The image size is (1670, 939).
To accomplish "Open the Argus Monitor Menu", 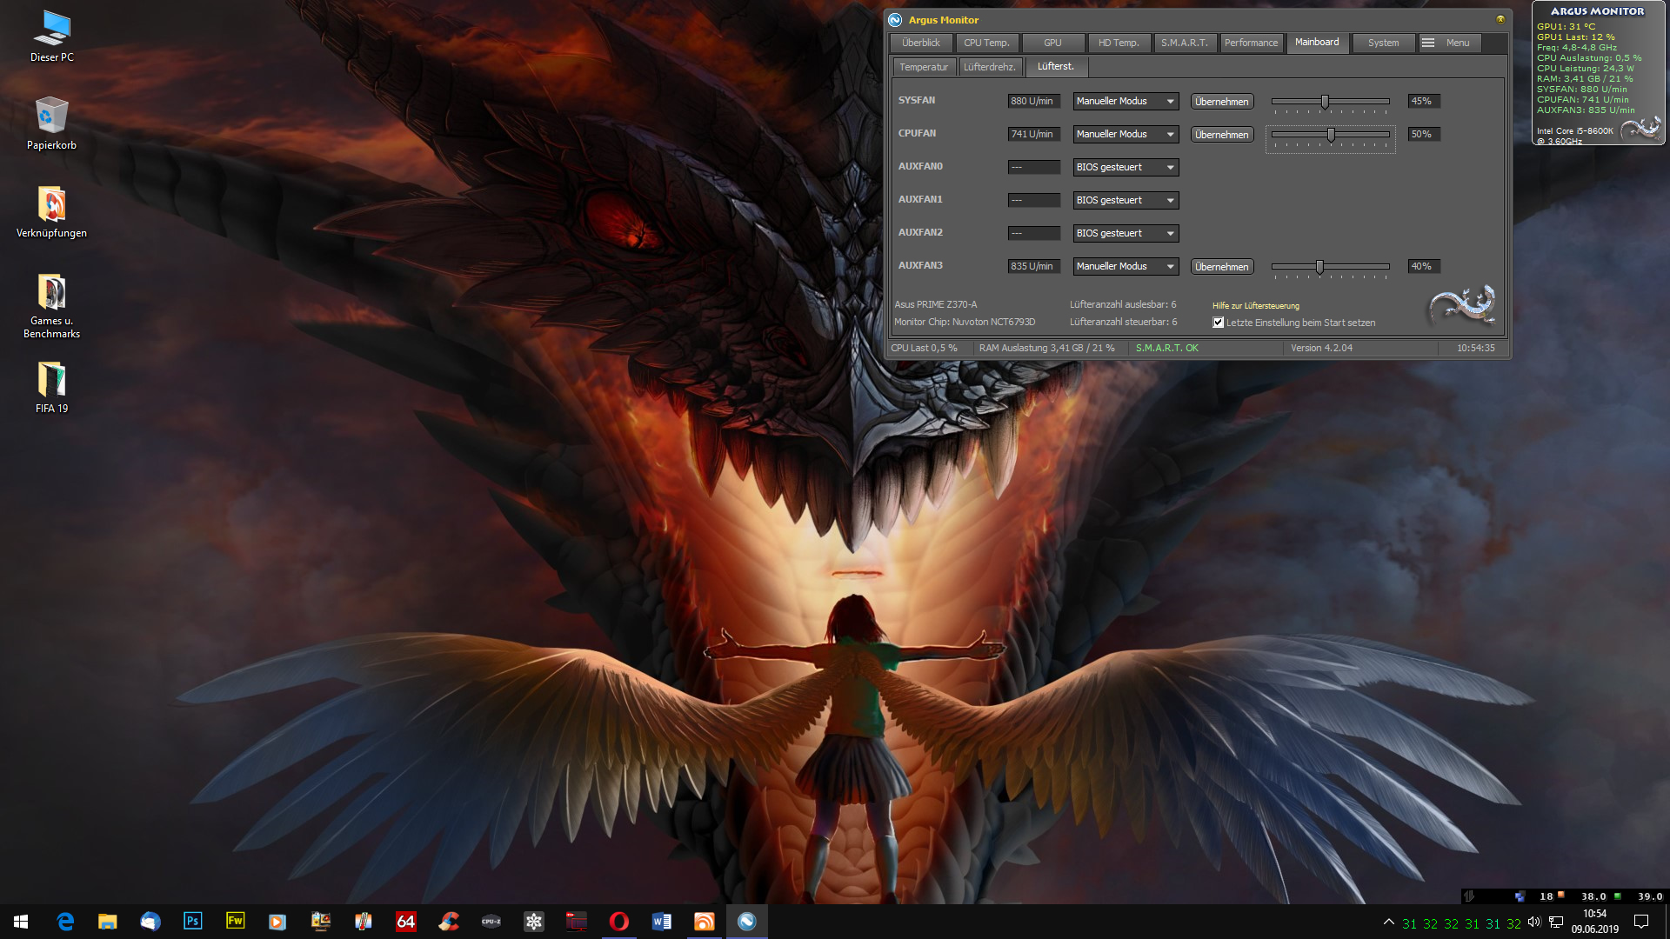I will tap(1450, 43).
